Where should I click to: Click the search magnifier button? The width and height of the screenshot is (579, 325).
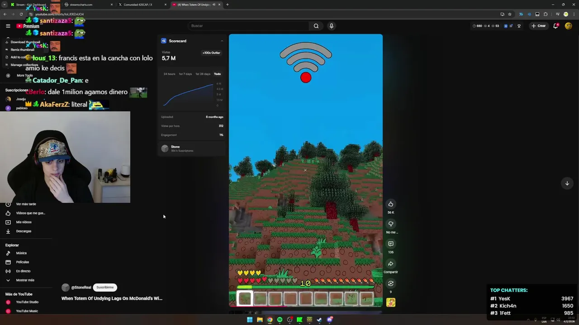click(316, 26)
